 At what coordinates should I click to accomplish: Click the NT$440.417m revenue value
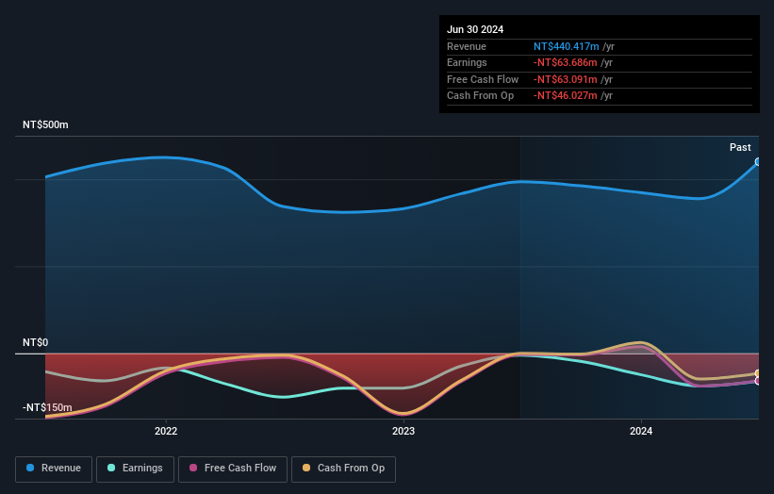point(567,46)
